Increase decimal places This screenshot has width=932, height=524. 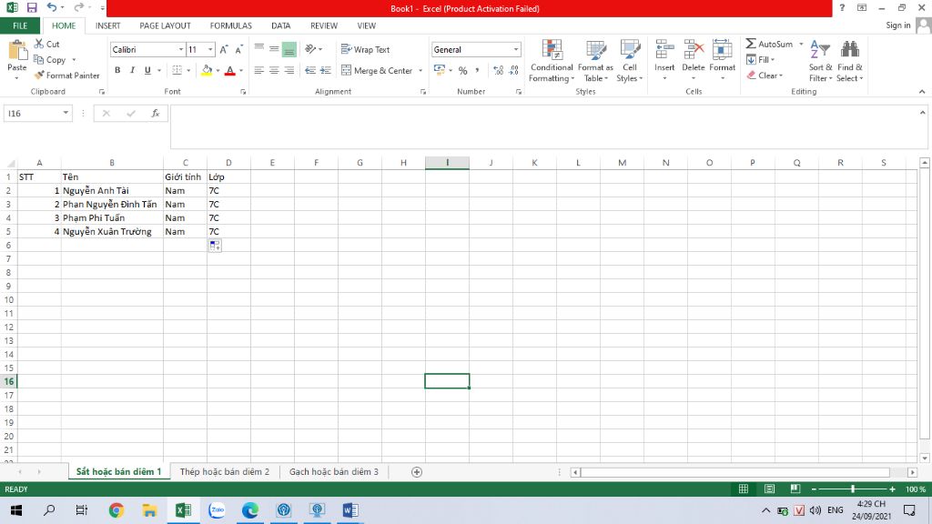click(498, 71)
